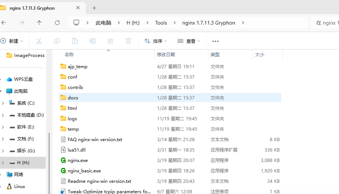This screenshot has width=339, height=194.
Task: Select 娱乐 (G:) drive in sidebar
Action: [22, 150]
